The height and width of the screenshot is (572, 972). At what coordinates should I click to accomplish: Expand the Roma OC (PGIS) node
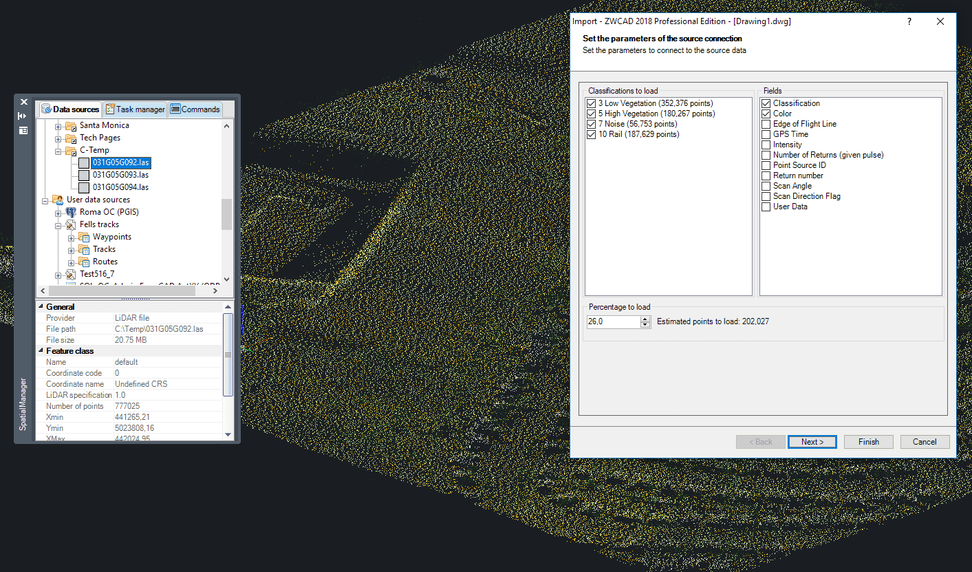(x=58, y=213)
